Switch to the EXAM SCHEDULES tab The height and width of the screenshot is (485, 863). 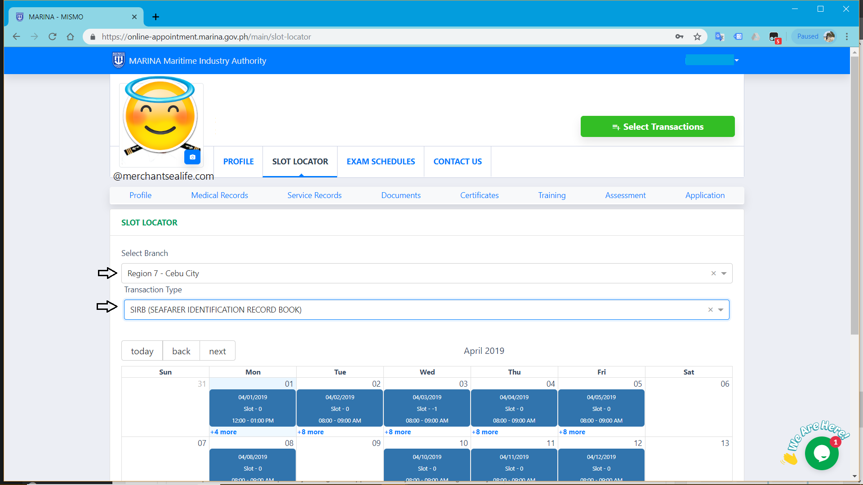(x=381, y=161)
